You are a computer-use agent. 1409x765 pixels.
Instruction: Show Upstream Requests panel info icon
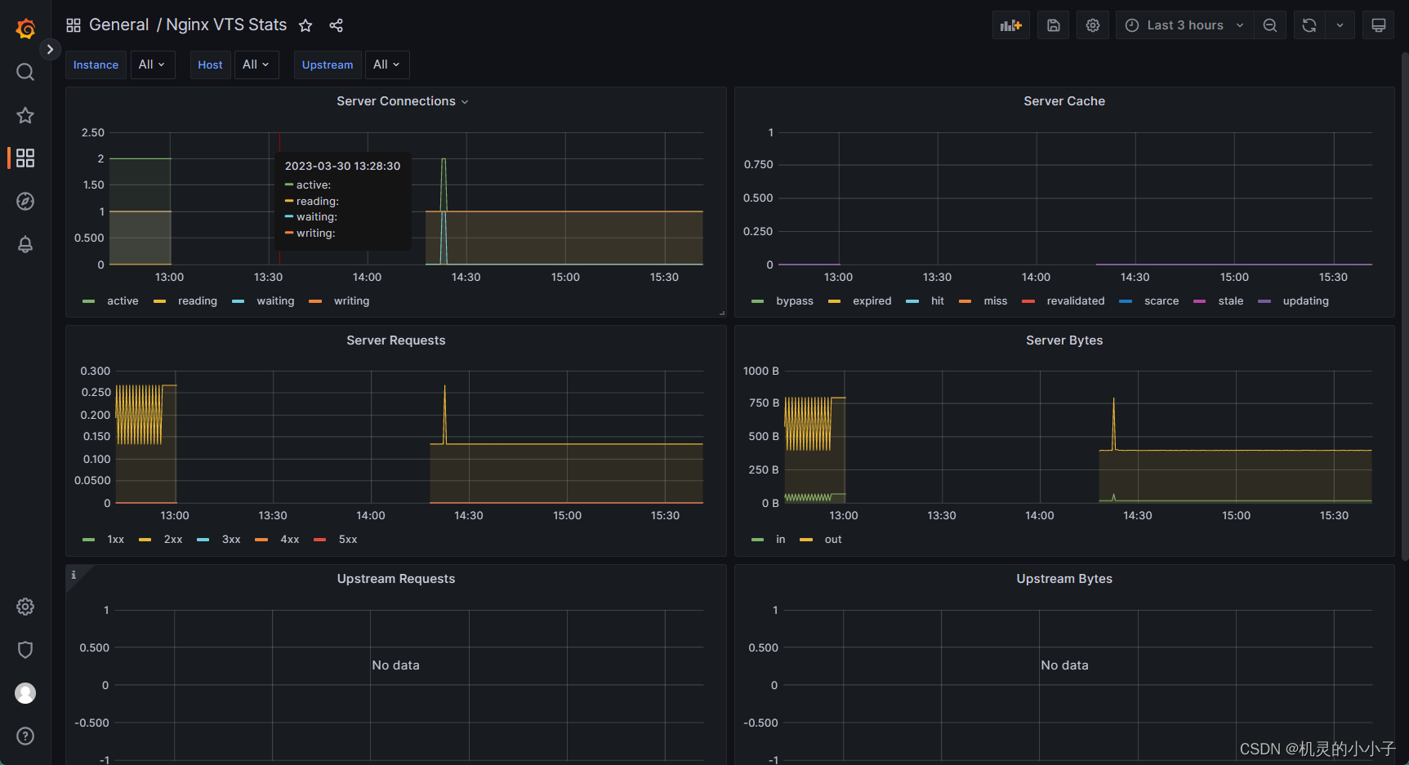click(x=74, y=575)
